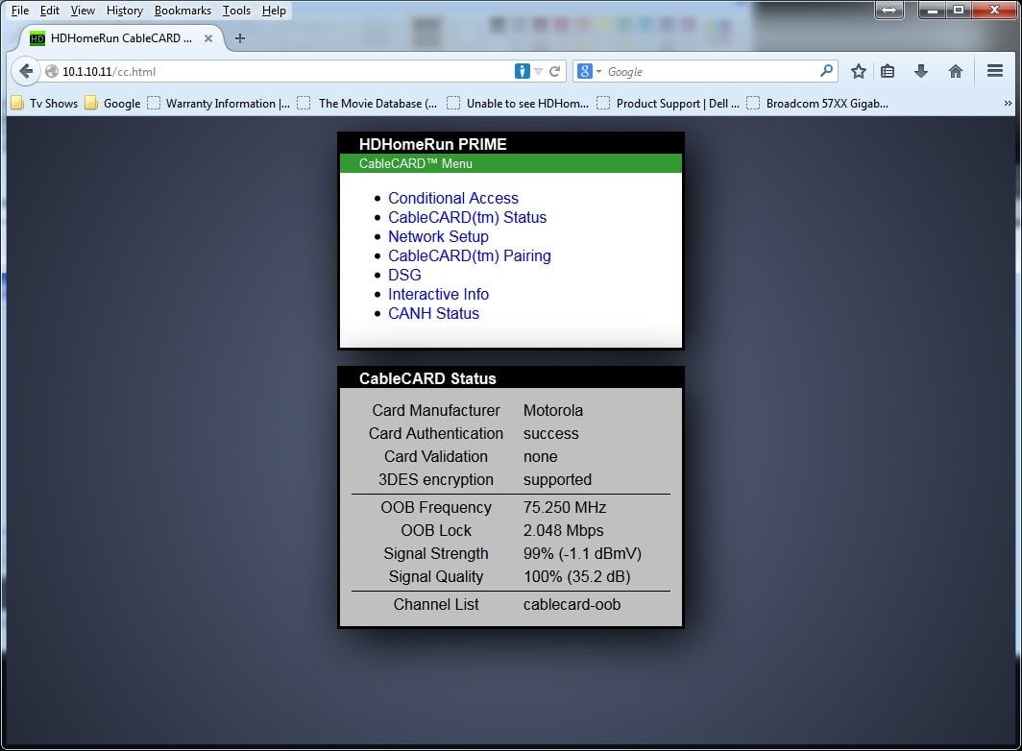Close the HDHomeRun CableCARD tab
This screenshot has width=1022, height=751.
[x=208, y=38]
